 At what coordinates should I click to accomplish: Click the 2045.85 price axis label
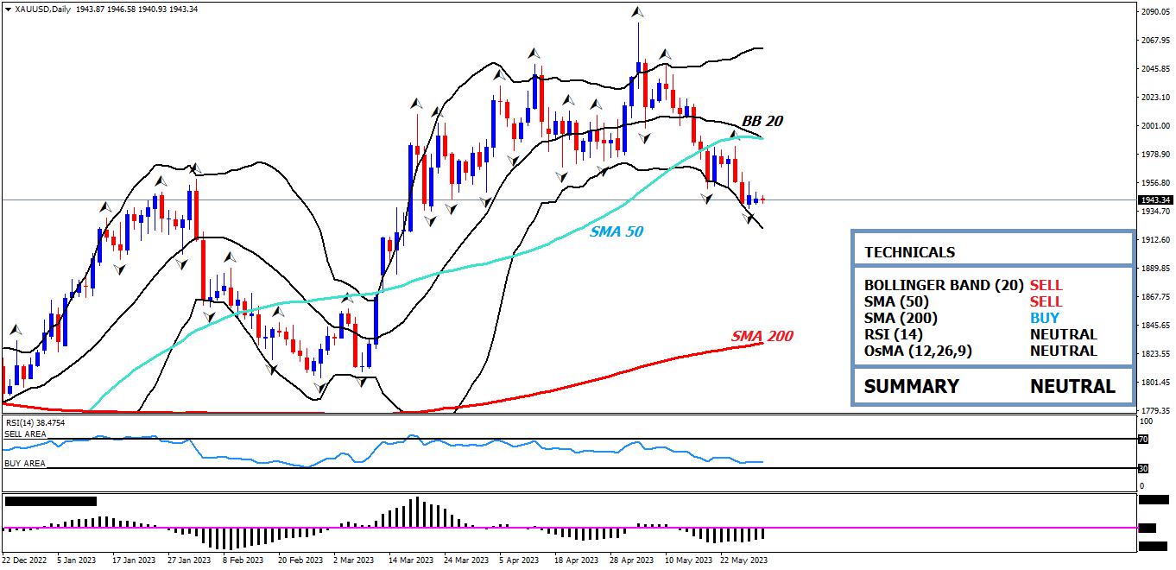[x=1154, y=69]
